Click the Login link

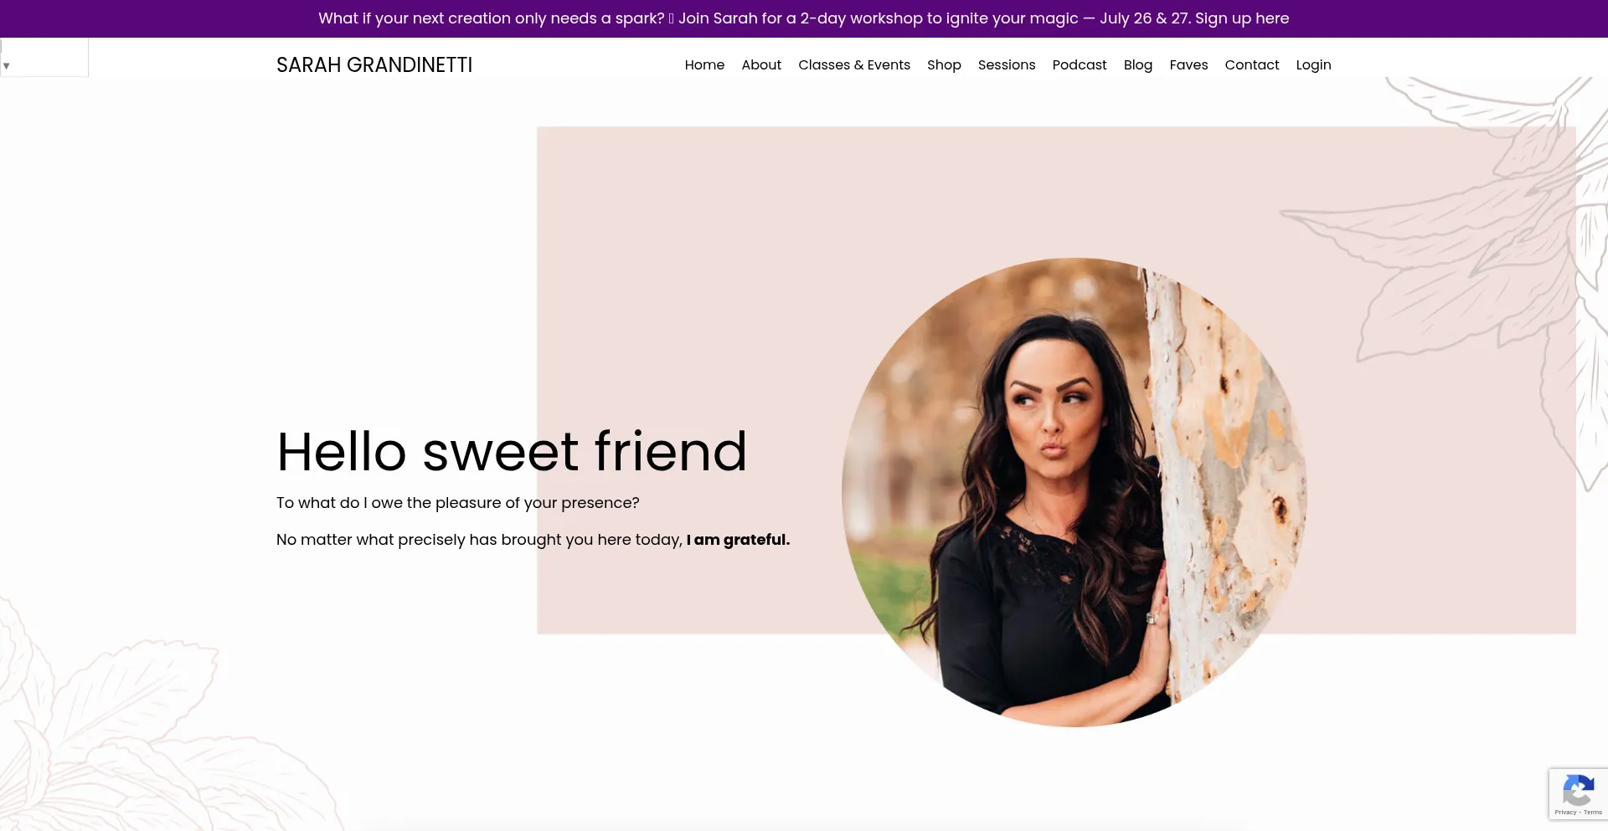1313,64
